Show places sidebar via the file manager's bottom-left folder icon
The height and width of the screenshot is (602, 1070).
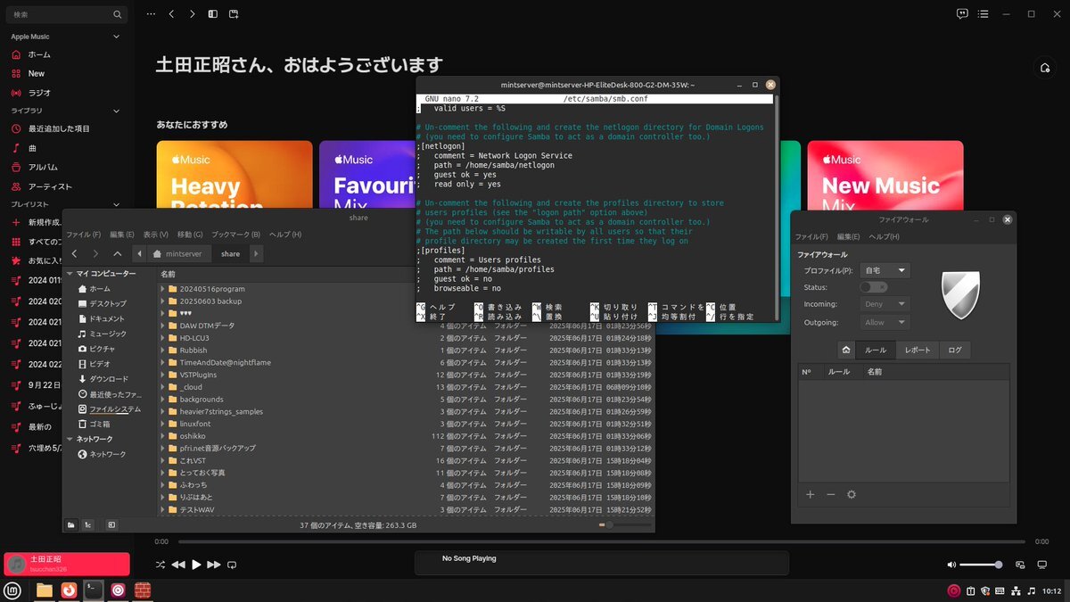pyautogui.click(x=70, y=525)
